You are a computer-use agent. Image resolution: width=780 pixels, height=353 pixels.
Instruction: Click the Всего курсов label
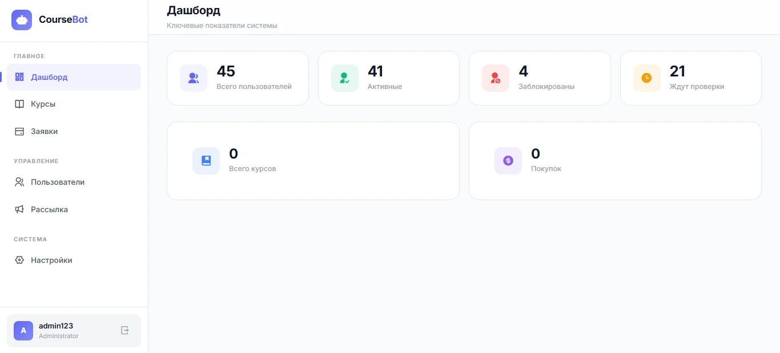pyautogui.click(x=252, y=169)
